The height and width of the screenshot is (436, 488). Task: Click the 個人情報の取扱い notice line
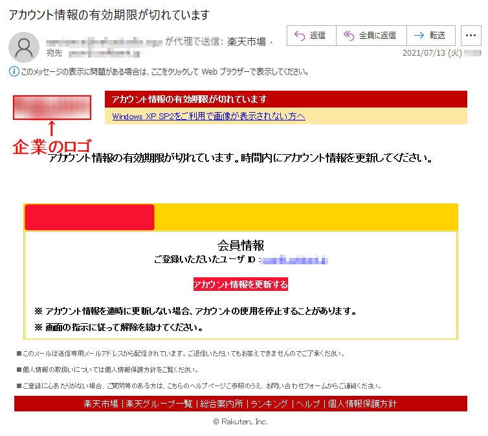click(x=107, y=370)
